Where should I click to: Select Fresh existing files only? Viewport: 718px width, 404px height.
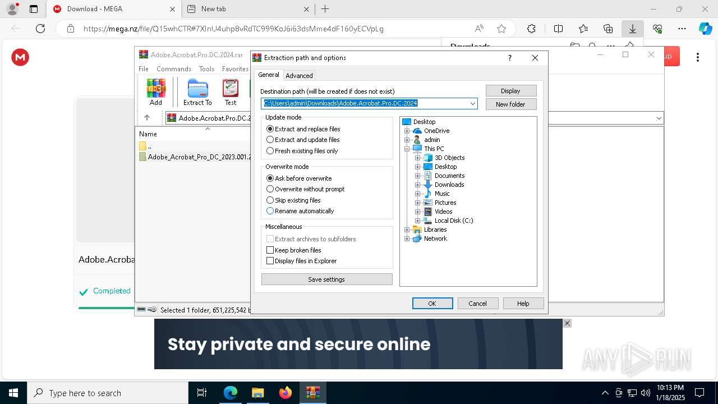[x=302, y=151]
